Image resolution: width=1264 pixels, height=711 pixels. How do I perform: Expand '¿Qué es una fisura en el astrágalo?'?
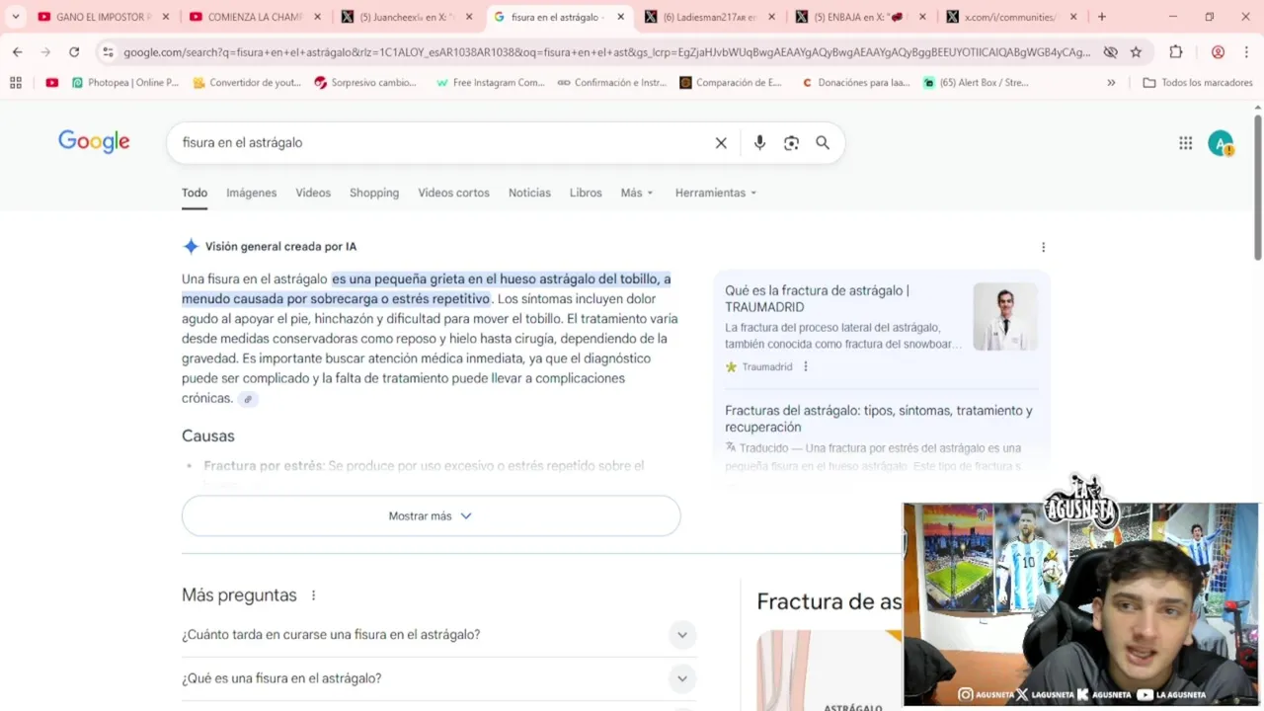click(x=439, y=678)
